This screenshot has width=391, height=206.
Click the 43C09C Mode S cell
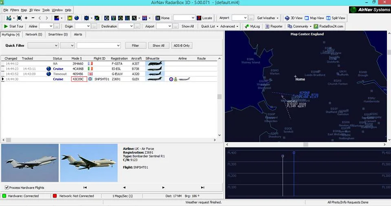coord(79,79)
